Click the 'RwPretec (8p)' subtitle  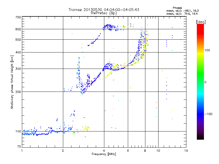(x=104, y=13)
